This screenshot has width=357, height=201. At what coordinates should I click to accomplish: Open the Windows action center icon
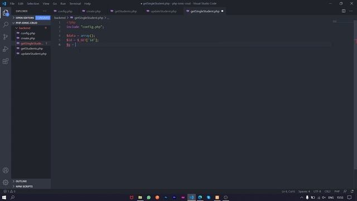pyautogui.click(x=349, y=197)
